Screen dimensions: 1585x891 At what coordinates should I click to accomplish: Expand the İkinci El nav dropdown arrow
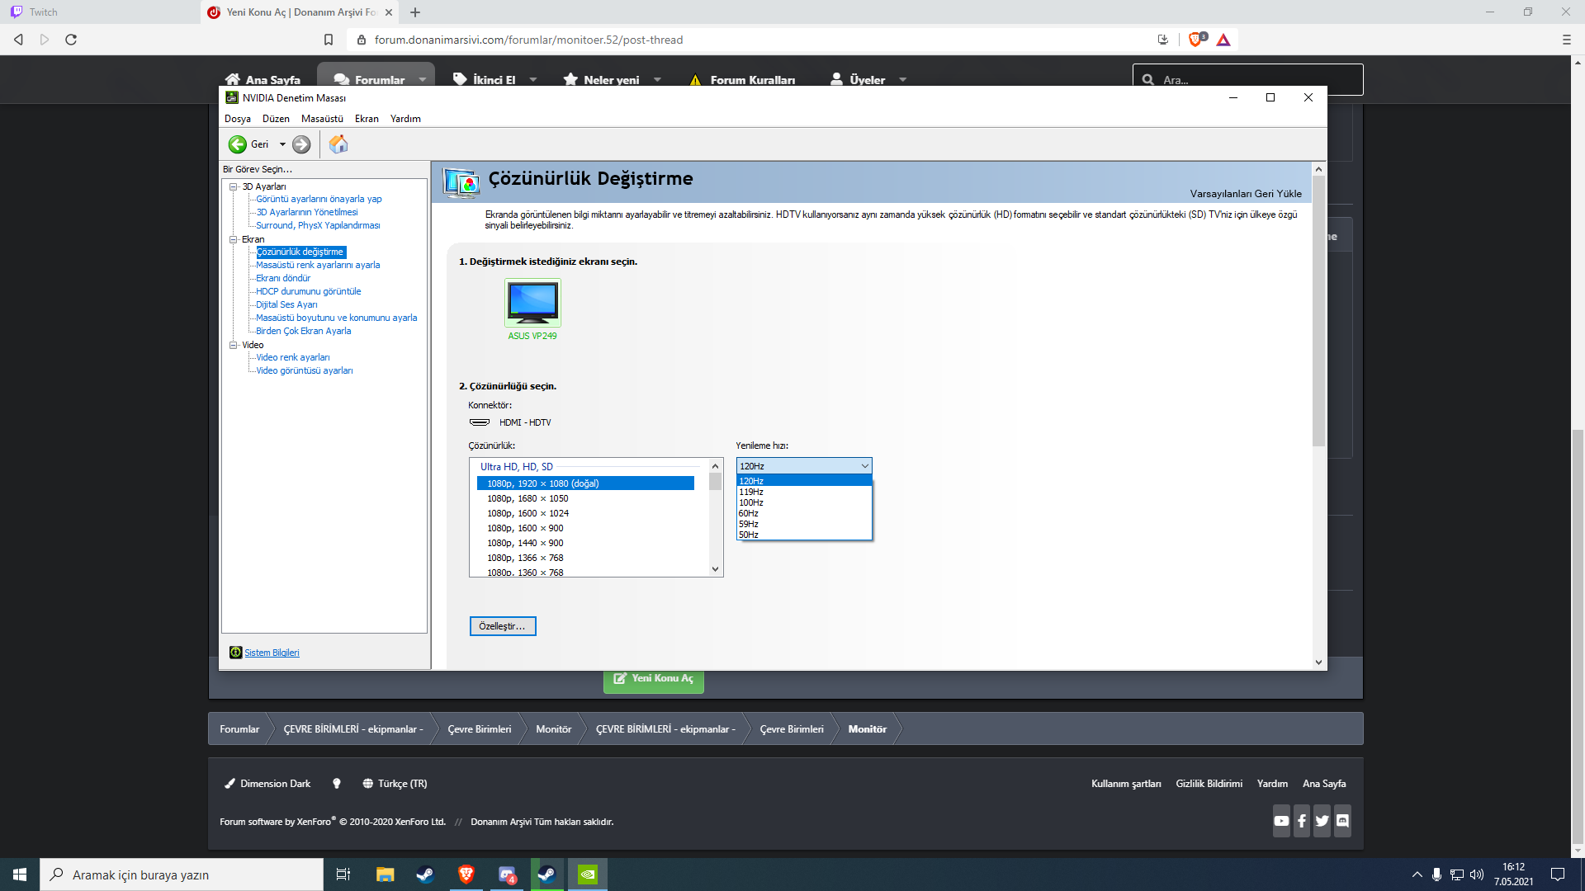click(x=533, y=80)
